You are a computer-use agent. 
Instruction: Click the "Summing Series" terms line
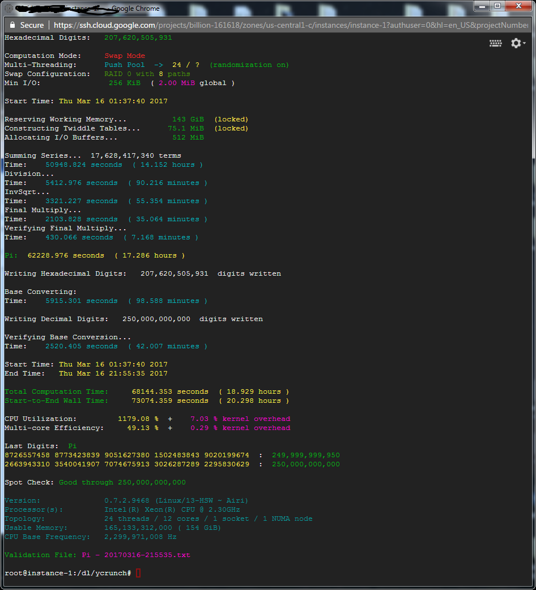[92, 155]
